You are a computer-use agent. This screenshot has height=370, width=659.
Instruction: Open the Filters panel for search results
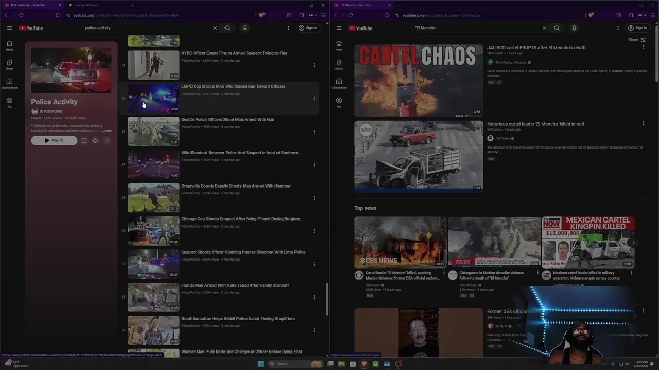[637, 40]
